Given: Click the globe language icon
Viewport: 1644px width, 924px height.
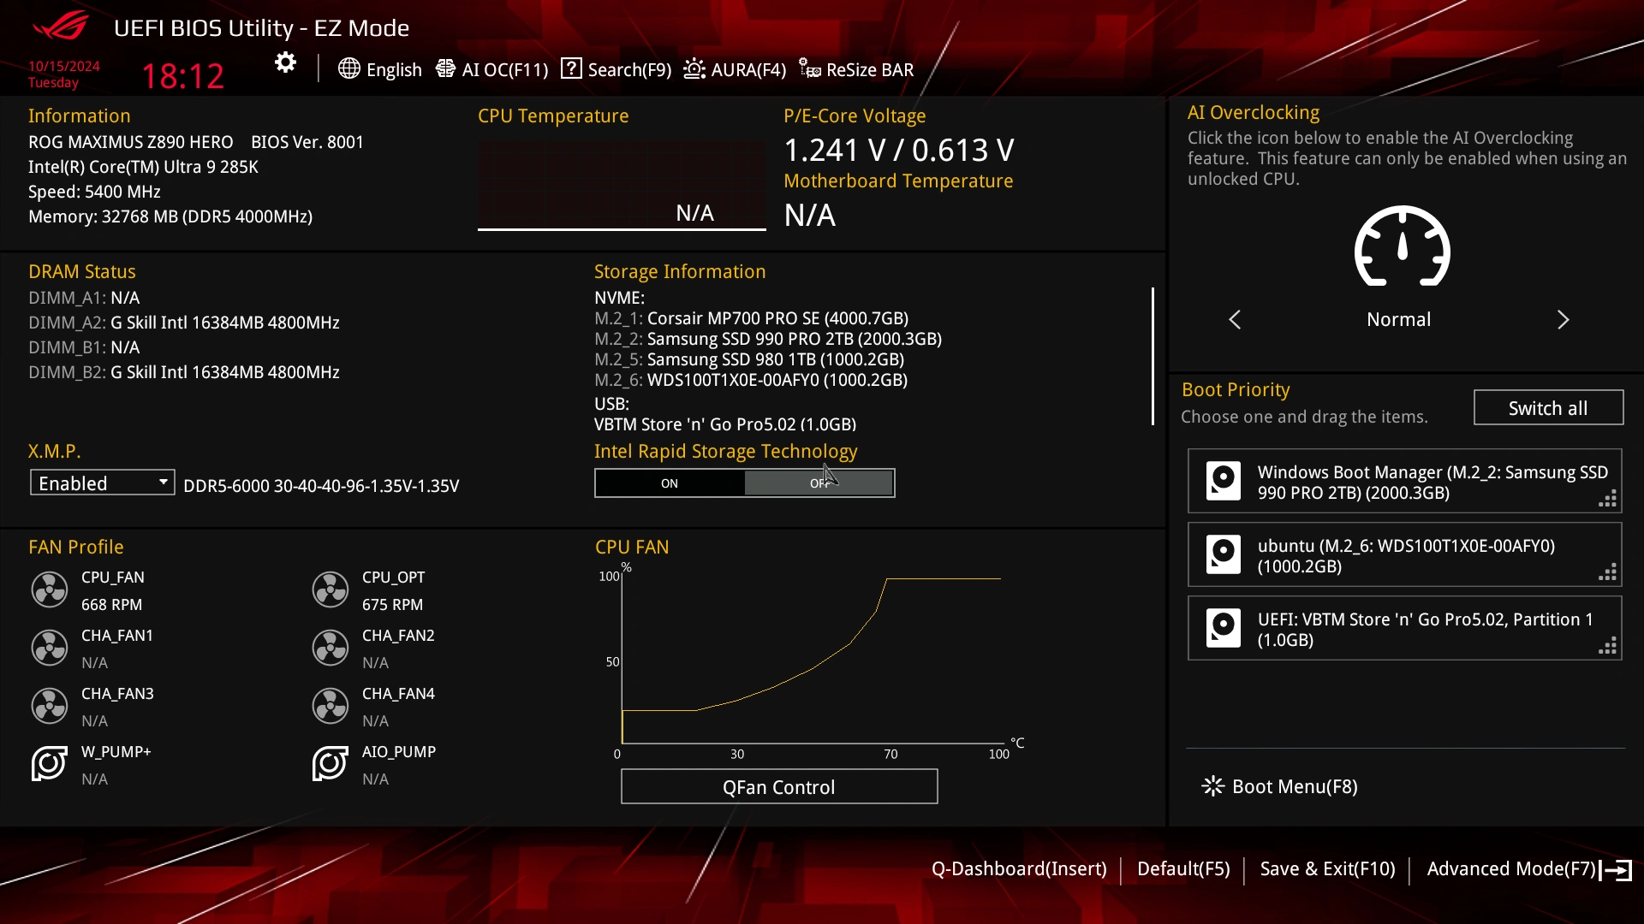Looking at the screenshot, I should 348,68.
